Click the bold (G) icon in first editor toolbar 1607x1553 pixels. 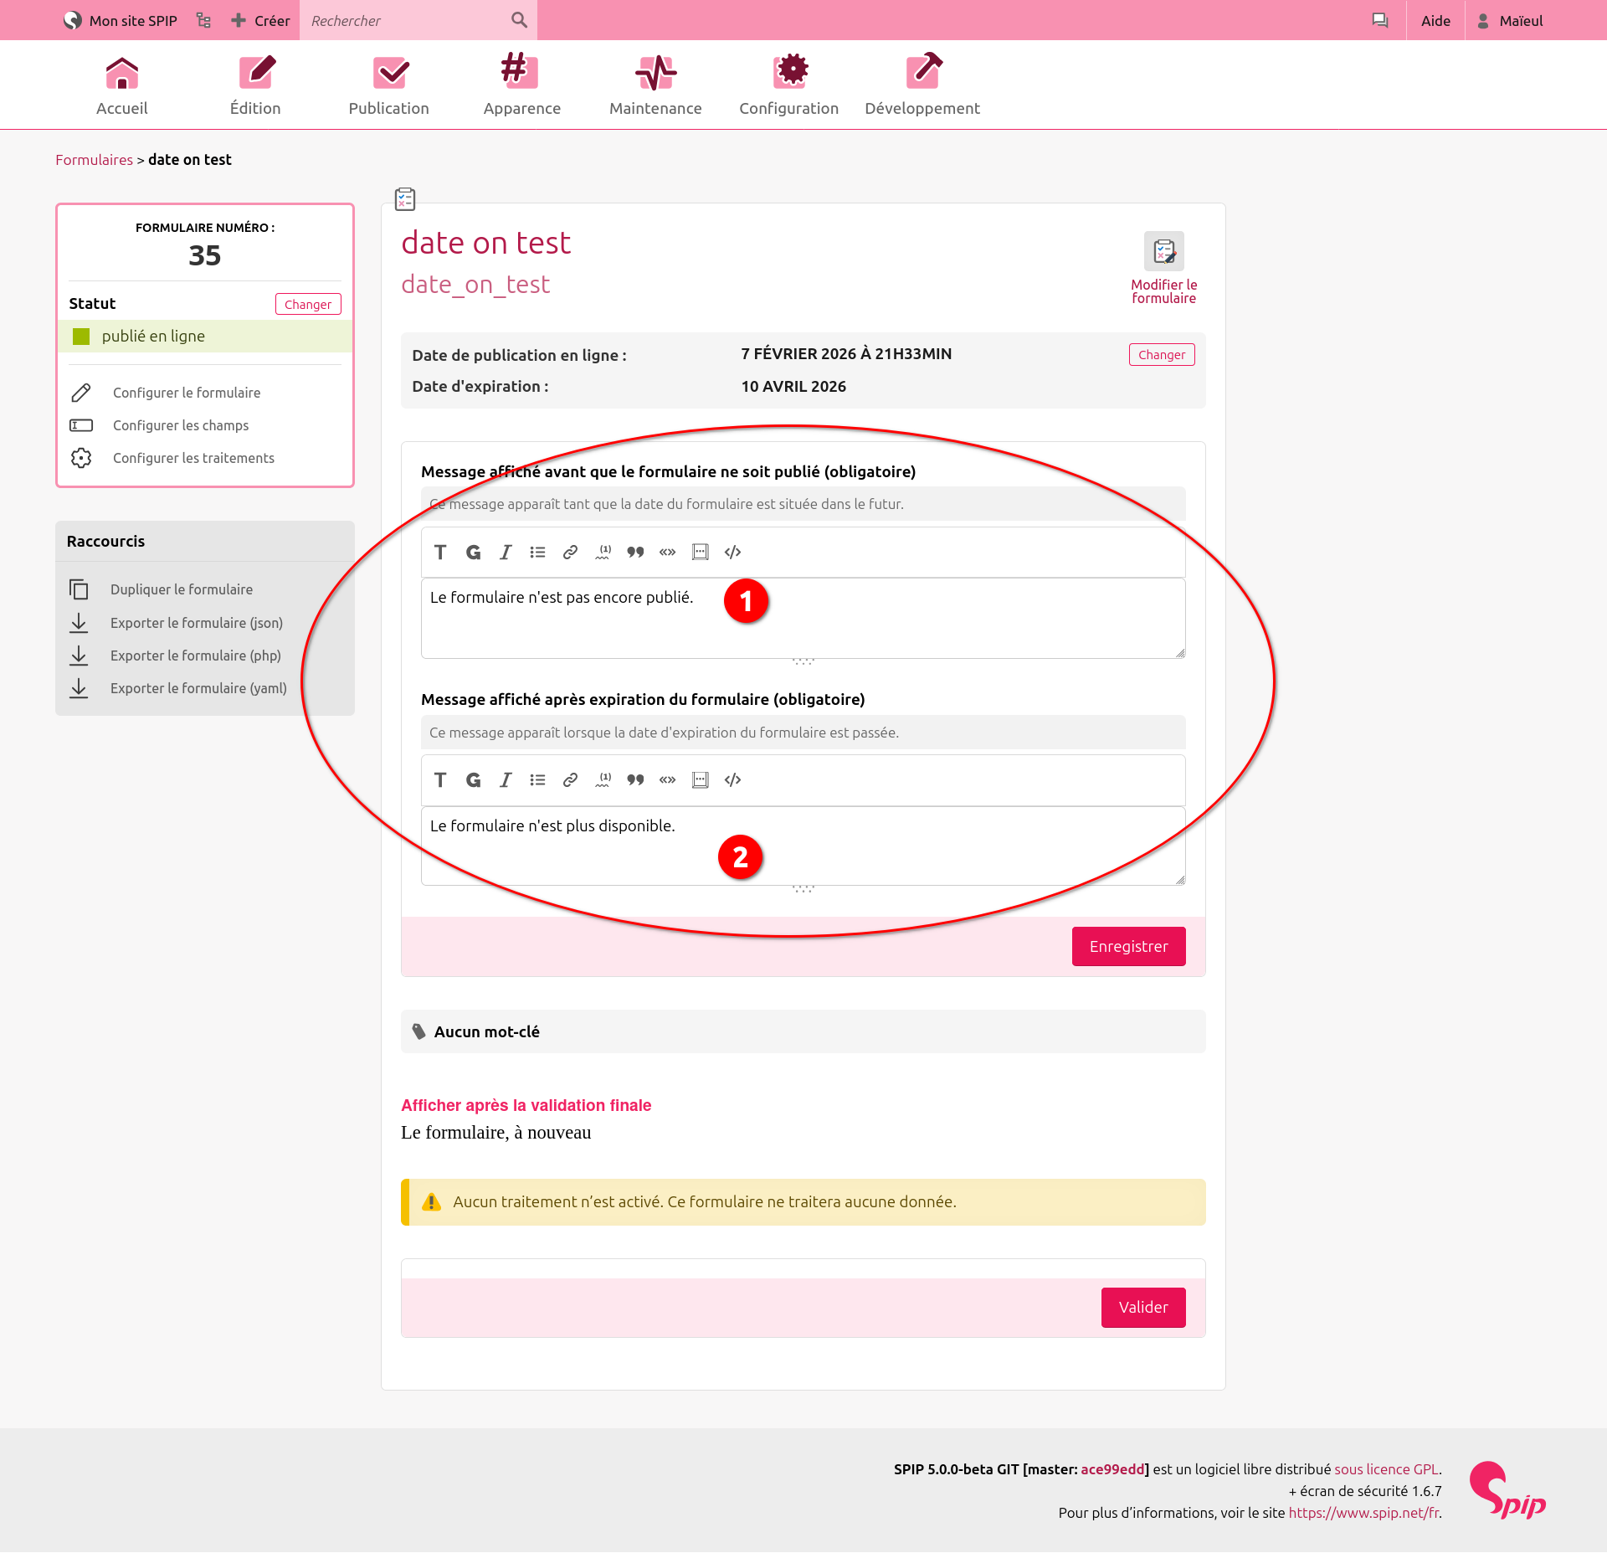click(x=473, y=553)
